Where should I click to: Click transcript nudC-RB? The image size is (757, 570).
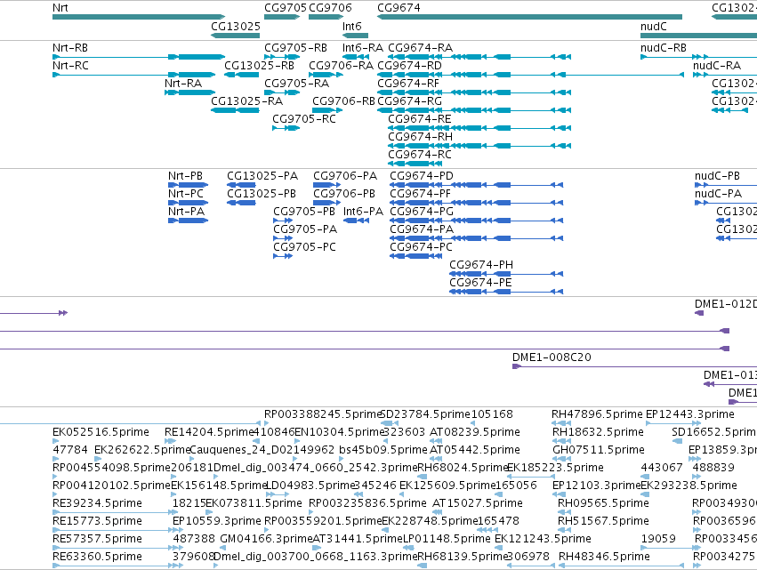698,57
